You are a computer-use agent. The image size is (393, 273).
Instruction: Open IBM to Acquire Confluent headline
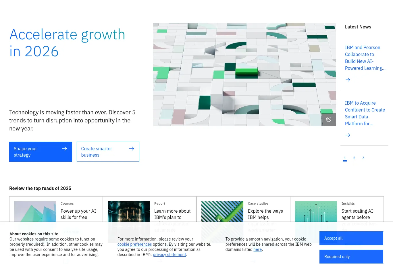coord(365,113)
